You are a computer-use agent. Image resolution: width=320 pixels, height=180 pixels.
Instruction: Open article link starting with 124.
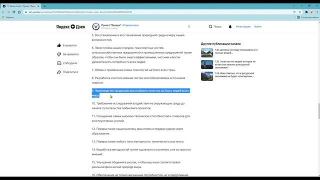point(234,74)
